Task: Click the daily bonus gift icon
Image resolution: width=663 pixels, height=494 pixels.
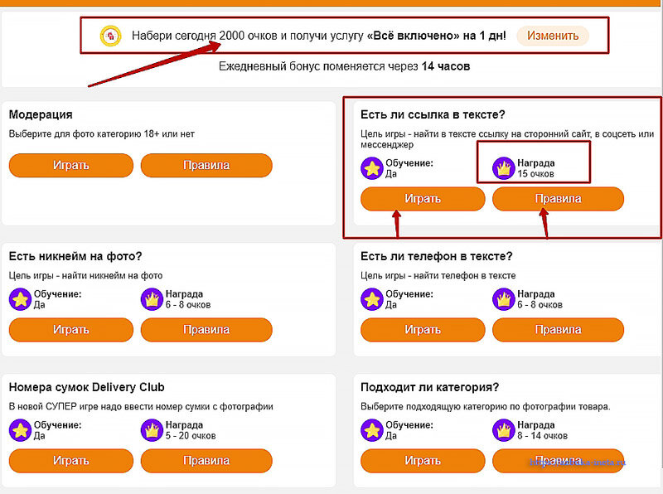Action: pyautogui.click(x=111, y=36)
